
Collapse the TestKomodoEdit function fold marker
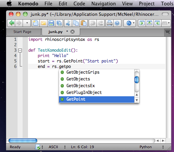point(20,50)
